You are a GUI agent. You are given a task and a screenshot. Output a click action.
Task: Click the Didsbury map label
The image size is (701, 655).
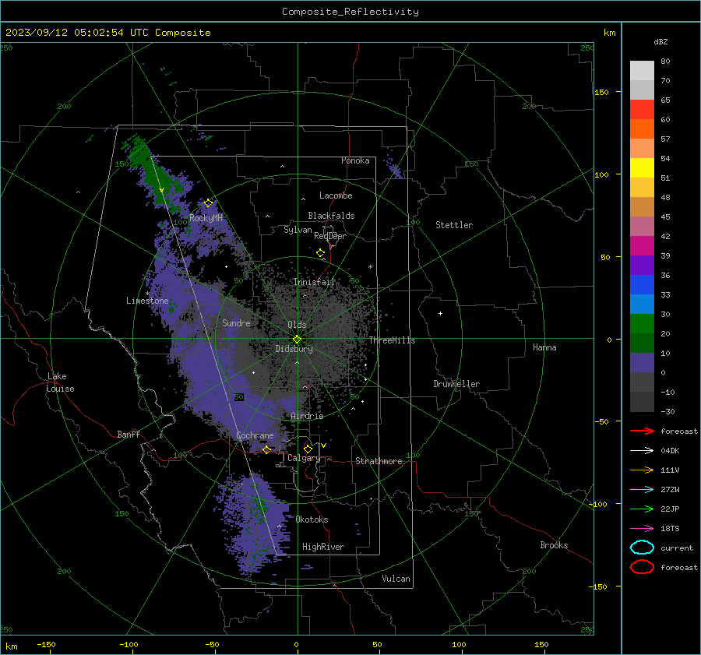[x=294, y=349]
